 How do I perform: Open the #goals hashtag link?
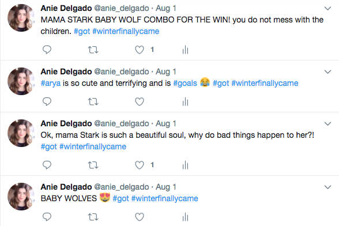(x=185, y=83)
